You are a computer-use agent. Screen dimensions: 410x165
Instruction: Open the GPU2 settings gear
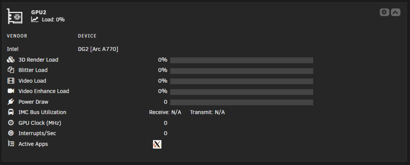(385, 12)
